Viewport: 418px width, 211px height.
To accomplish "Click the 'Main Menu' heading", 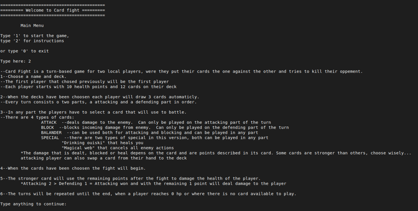I will pos(32,26).
